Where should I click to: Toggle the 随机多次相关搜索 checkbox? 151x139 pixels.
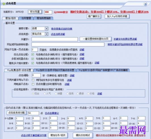(33, 63)
